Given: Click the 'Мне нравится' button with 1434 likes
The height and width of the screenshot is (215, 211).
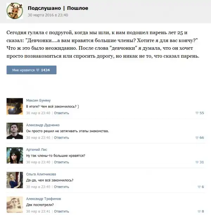Looking at the screenshot, I should [31, 70].
